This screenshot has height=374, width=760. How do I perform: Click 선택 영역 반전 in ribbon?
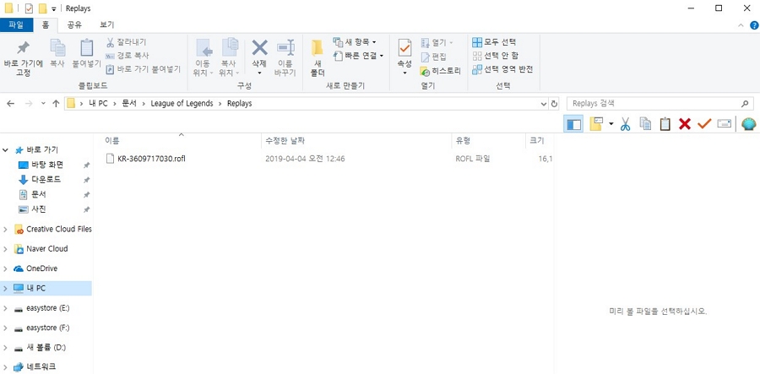point(502,69)
